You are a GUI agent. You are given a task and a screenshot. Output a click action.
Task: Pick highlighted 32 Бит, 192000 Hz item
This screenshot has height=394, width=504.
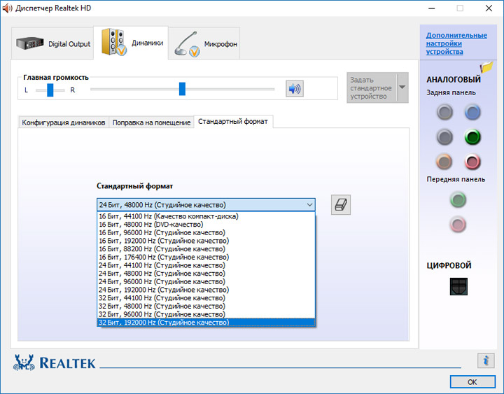tap(206, 323)
